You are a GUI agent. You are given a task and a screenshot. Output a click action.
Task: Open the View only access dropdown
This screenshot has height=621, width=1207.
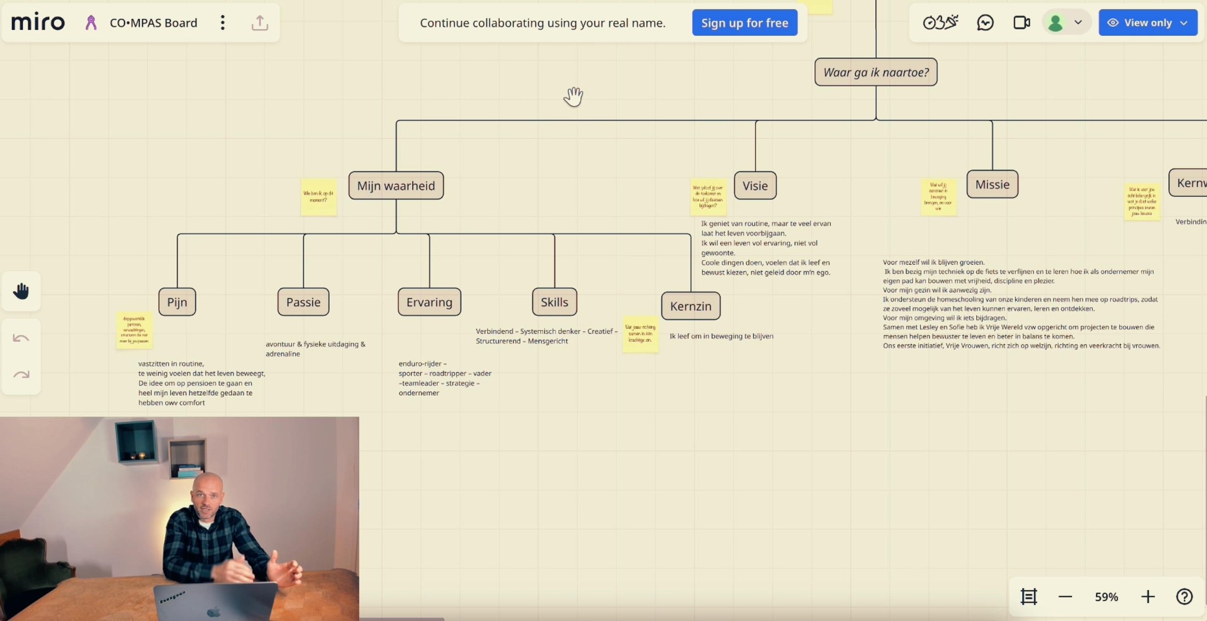[x=1148, y=23]
